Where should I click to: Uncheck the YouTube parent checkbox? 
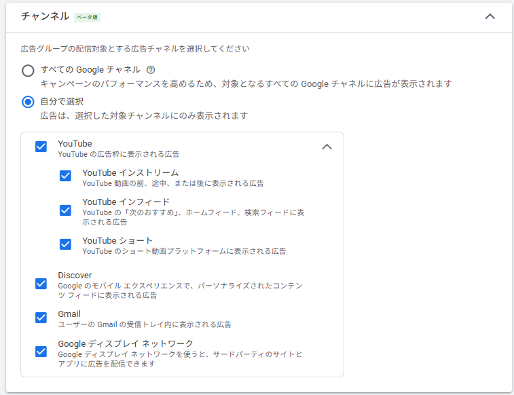[41, 147]
